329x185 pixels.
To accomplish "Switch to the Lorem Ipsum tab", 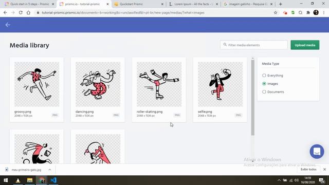I will pyautogui.click(x=191, y=4).
